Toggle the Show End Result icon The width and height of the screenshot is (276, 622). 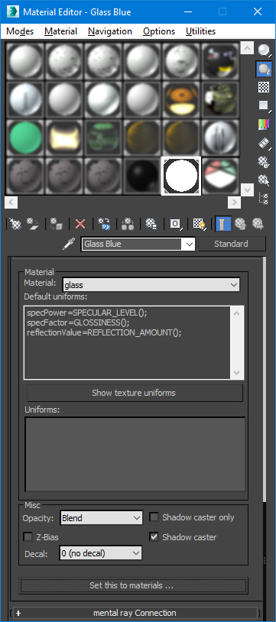pyautogui.click(x=222, y=224)
